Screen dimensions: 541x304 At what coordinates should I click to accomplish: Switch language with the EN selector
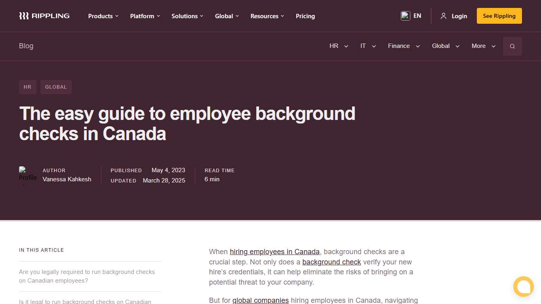pos(417,16)
